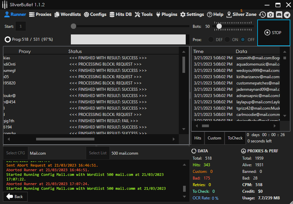
Task: Open the Telegram icon link
Action: [287, 15]
